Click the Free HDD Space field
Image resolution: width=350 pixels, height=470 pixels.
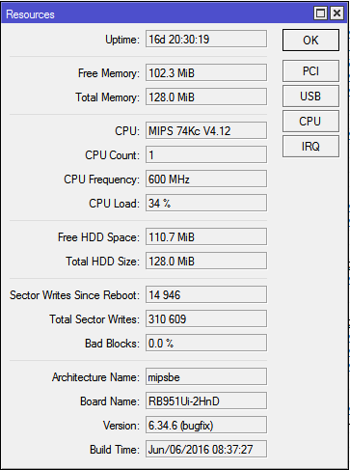(x=206, y=236)
